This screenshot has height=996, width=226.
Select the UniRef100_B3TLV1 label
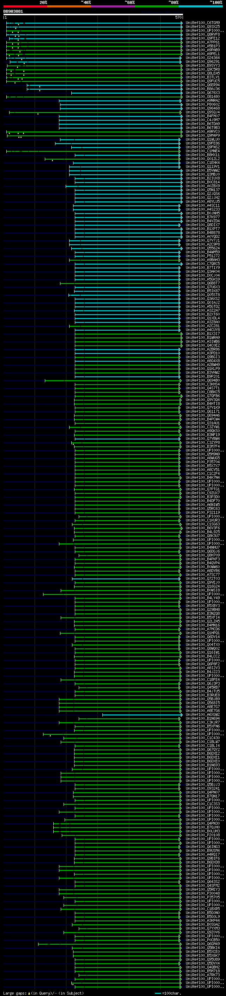click(x=203, y=77)
